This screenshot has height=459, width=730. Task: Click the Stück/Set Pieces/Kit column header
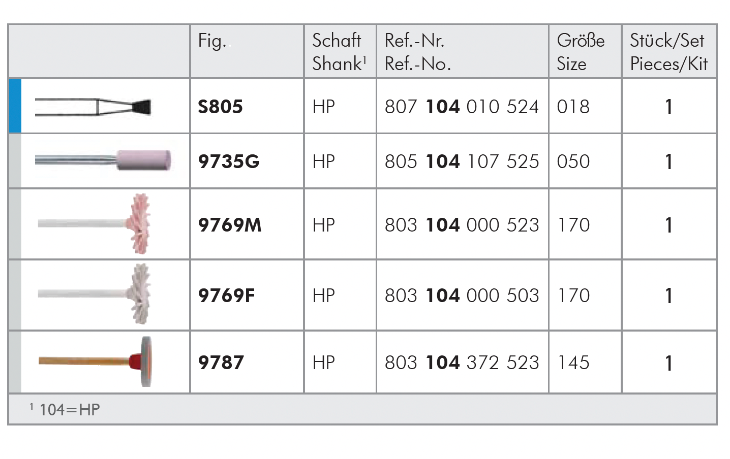tap(668, 52)
